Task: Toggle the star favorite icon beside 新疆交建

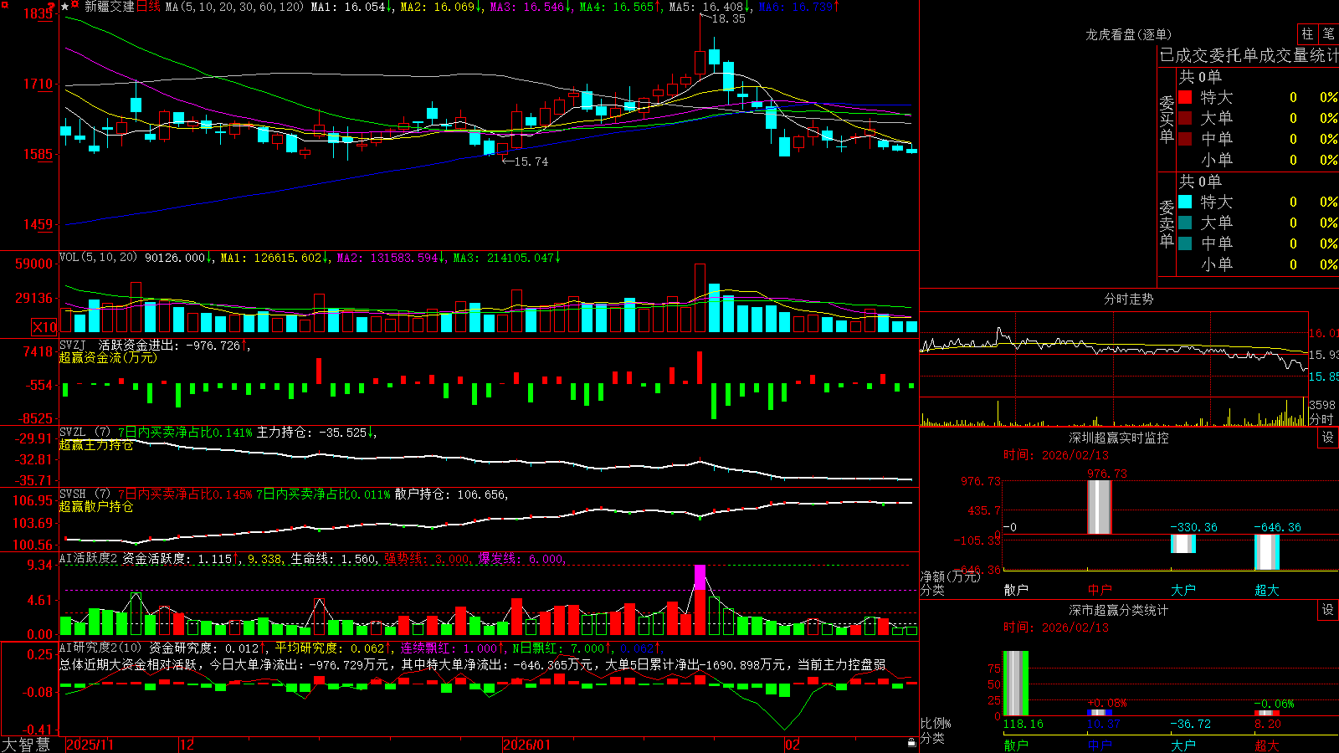Action: tap(65, 6)
